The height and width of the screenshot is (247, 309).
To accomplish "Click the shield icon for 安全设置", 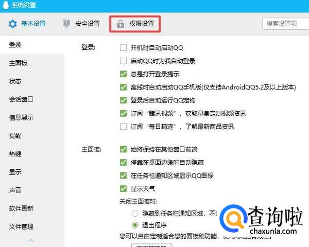I will click(x=66, y=24).
